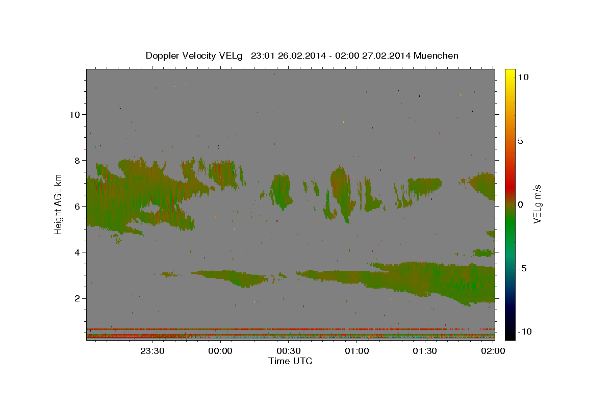Click the height tick label 2
Viewport: 612px width, 408px height.
(x=76, y=298)
